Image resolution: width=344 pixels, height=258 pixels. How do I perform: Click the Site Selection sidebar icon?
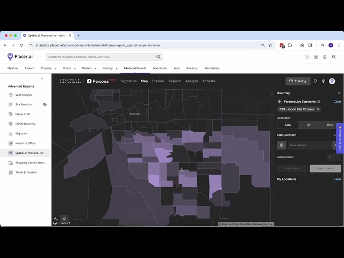11,104
